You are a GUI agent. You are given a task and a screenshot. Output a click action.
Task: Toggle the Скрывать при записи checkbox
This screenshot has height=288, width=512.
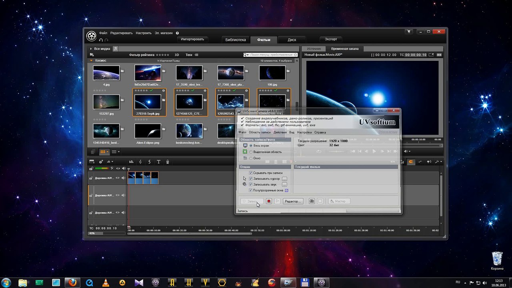click(x=251, y=173)
